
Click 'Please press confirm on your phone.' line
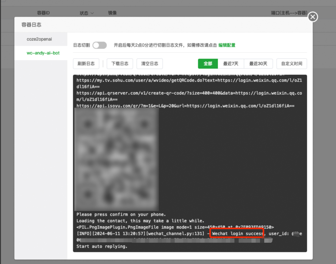tap(121, 215)
